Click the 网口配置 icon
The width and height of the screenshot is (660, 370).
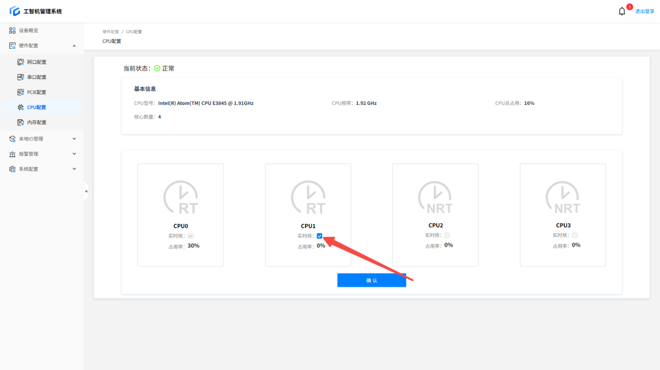20,62
